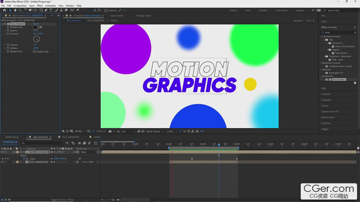This screenshot has height=202, width=360.
Task: Click the Graph Editor icon in timeline
Action: 96,143
